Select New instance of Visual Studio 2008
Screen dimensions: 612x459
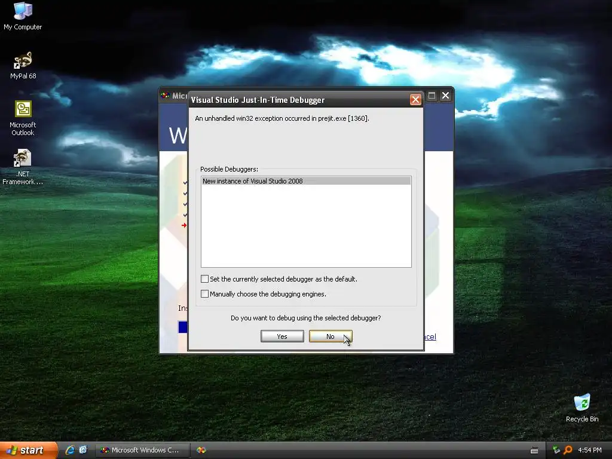pyautogui.click(x=306, y=181)
